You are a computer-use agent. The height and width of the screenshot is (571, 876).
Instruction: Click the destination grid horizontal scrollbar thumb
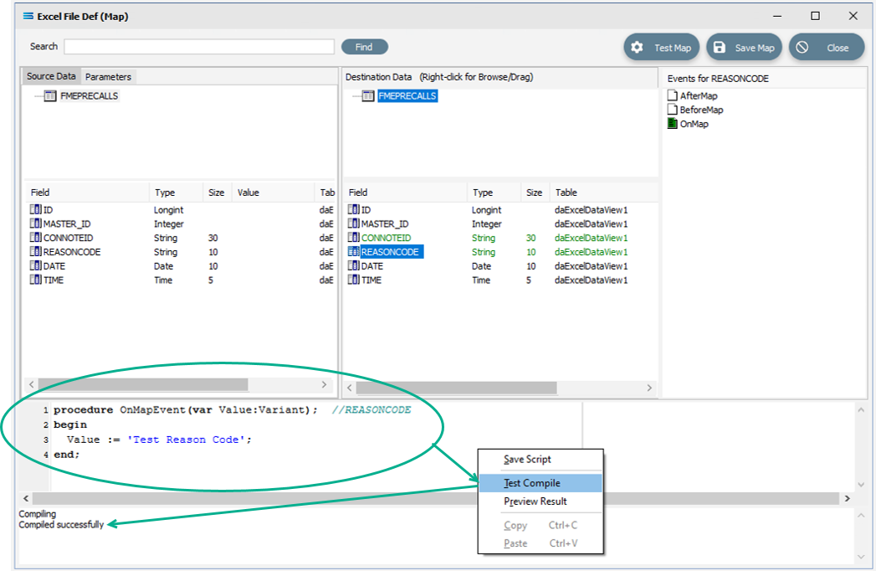pos(457,388)
